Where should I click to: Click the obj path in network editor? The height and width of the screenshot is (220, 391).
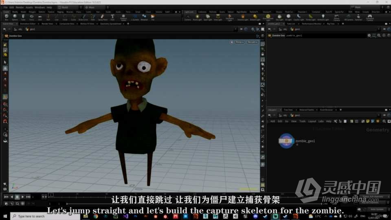[283, 115]
